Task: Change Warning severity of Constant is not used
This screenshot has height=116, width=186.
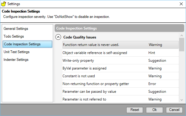Action: 155,76
